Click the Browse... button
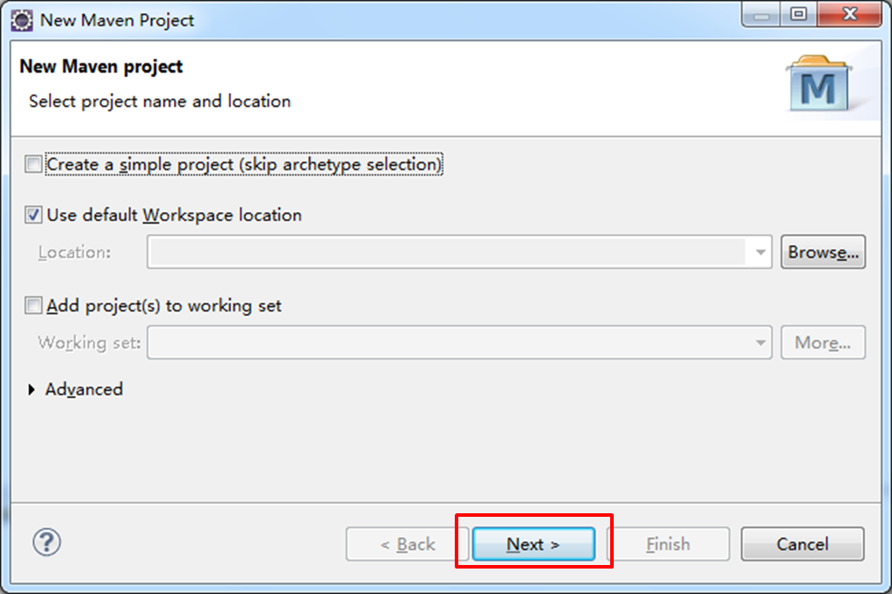The image size is (892, 594). click(x=824, y=252)
